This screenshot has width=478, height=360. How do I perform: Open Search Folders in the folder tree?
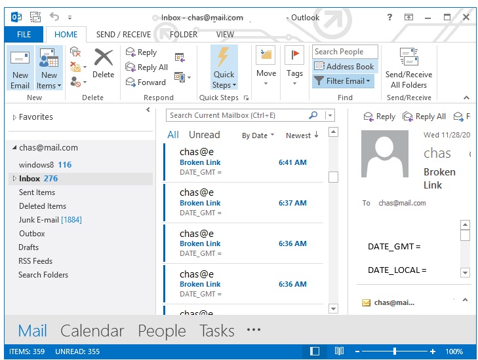(43, 274)
